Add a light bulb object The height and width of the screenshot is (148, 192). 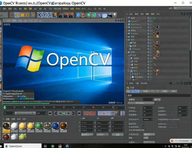point(115,15)
